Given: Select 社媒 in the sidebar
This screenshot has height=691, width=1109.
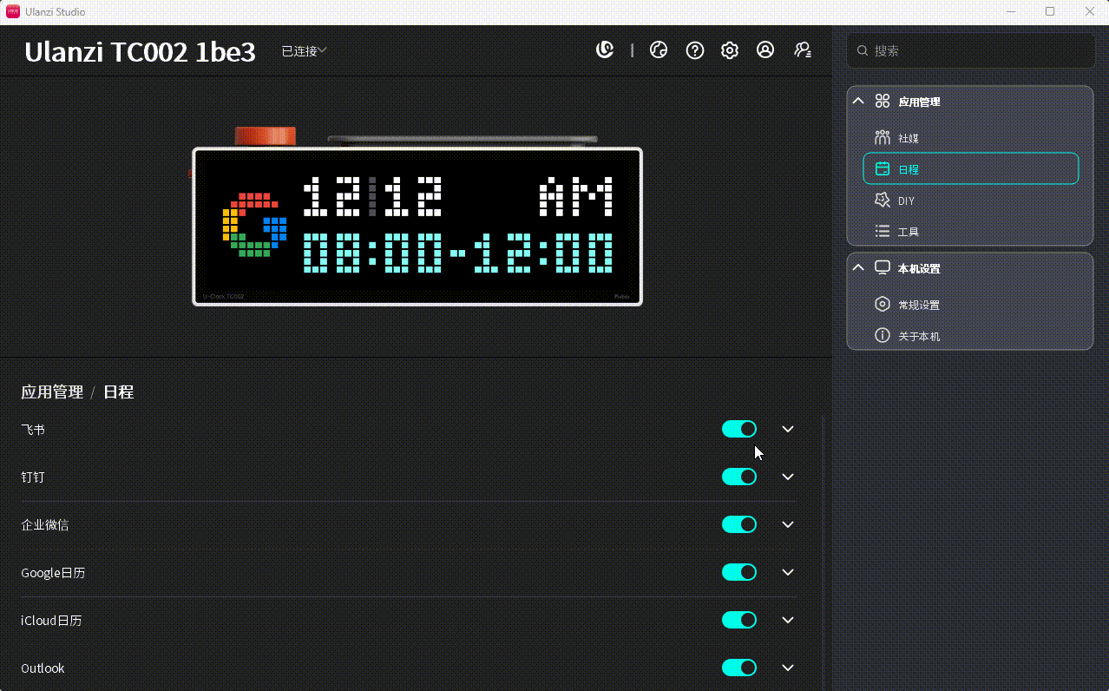Looking at the screenshot, I should (x=970, y=138).
